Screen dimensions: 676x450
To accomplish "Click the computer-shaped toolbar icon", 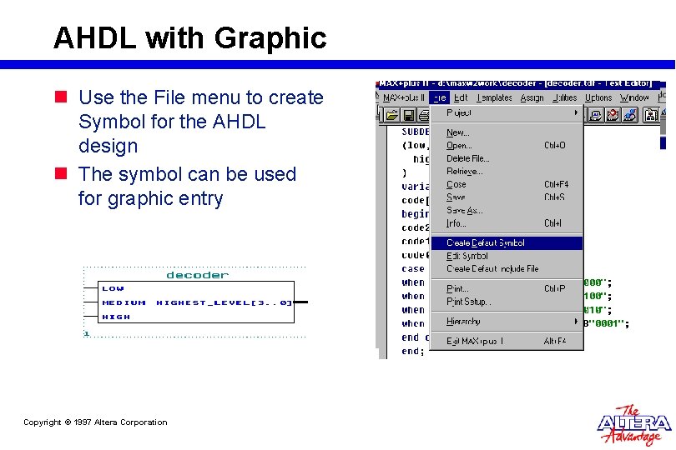I will (x=595, y=115).
